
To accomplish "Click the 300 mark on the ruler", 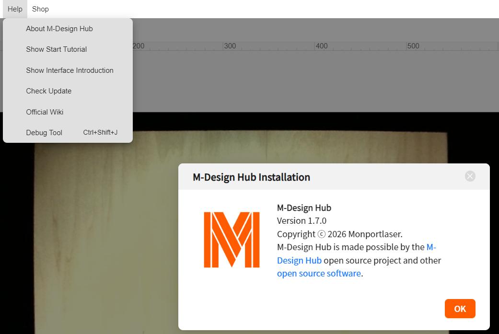I will coord(230,46).
